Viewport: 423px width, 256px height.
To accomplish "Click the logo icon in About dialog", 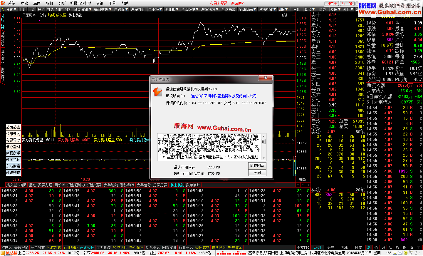I will tap(158, 92).
